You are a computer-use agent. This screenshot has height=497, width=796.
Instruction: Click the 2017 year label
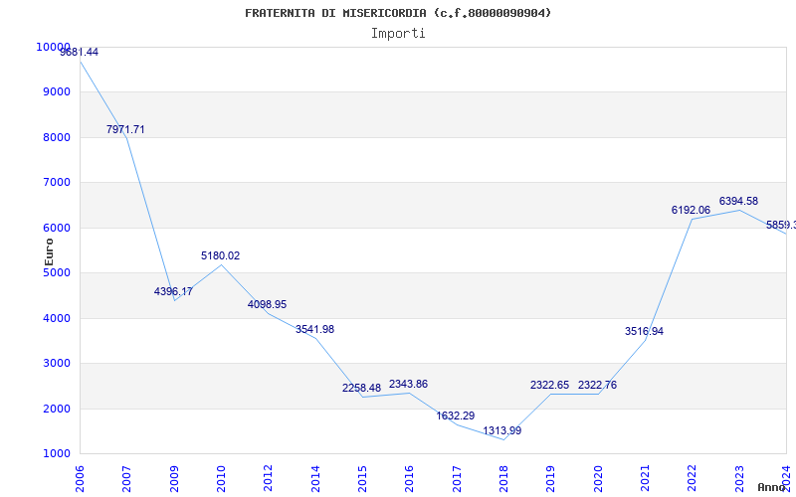(x=457, y=479)
